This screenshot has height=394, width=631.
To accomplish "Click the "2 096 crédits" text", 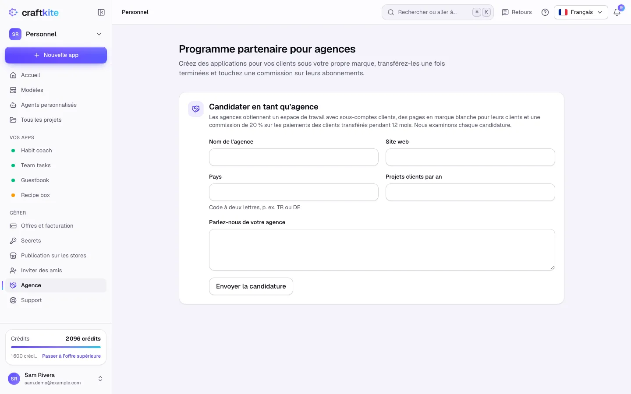I will [83, 339].
